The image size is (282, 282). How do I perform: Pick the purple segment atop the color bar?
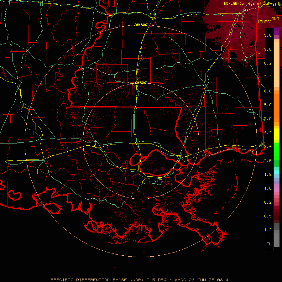277,31
